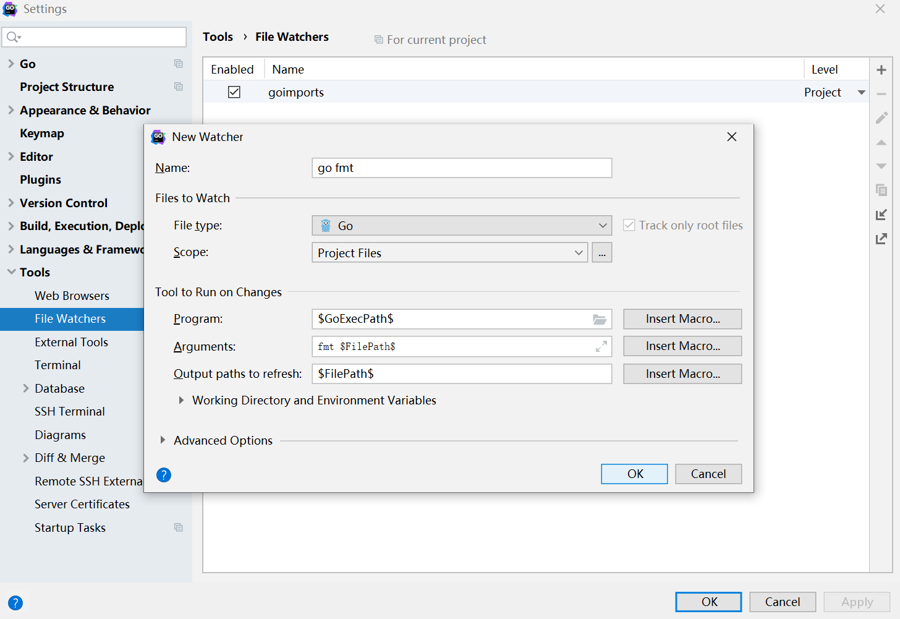Expand the Version Control node
The width and height of the screenshot is (900, 619).
[x=11, y=203]
